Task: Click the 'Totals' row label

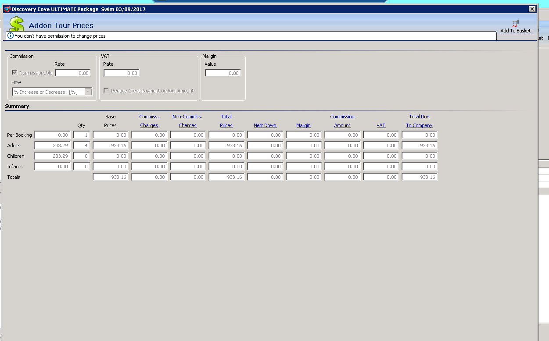Action: (x=14, y=177)
